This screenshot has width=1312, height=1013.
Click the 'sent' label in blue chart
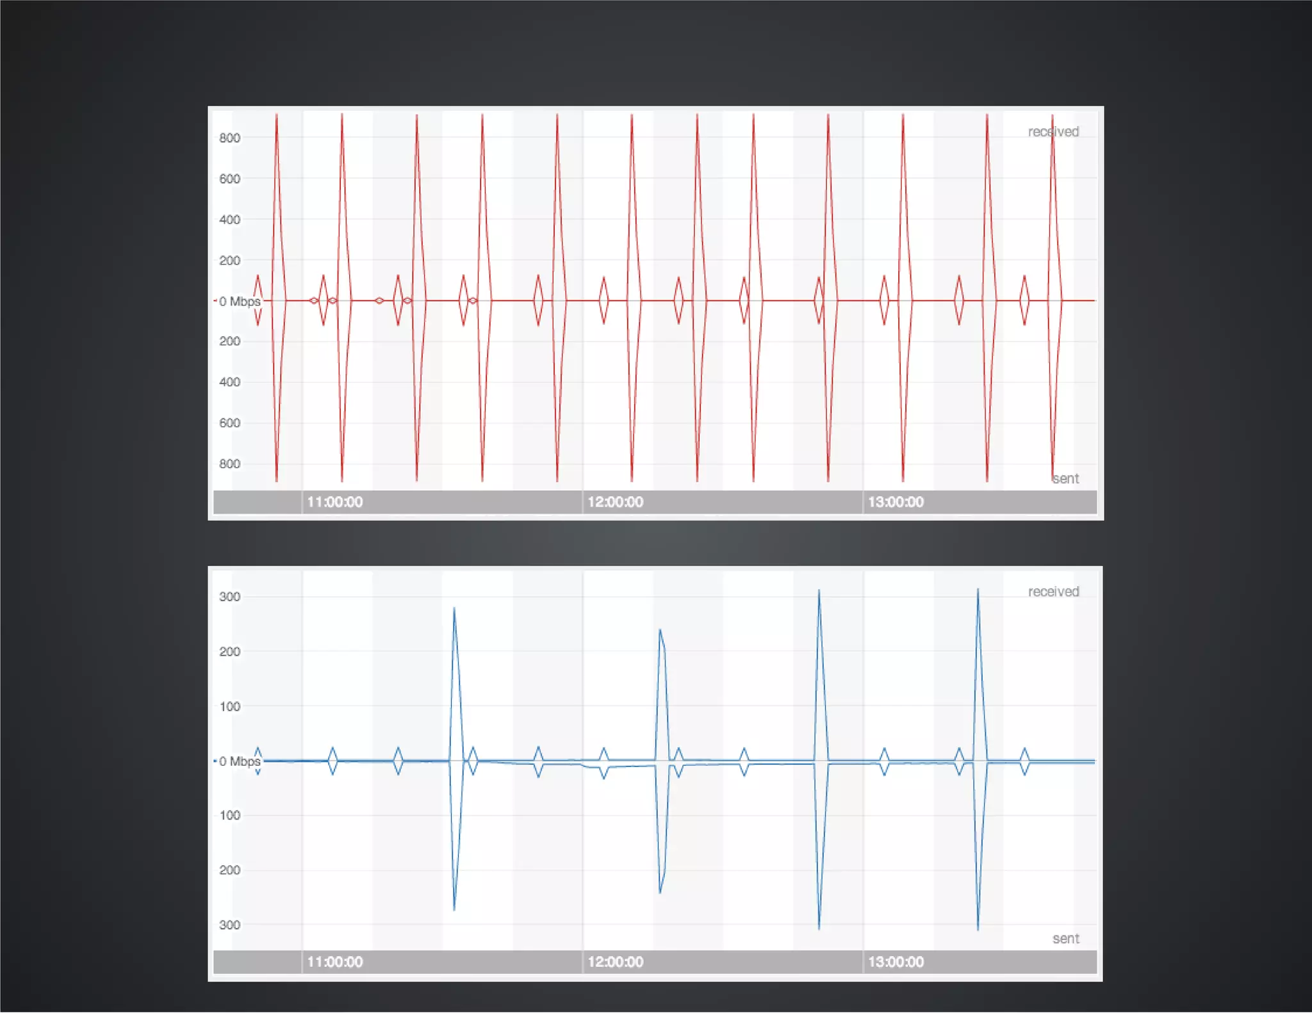point(1065,939)
